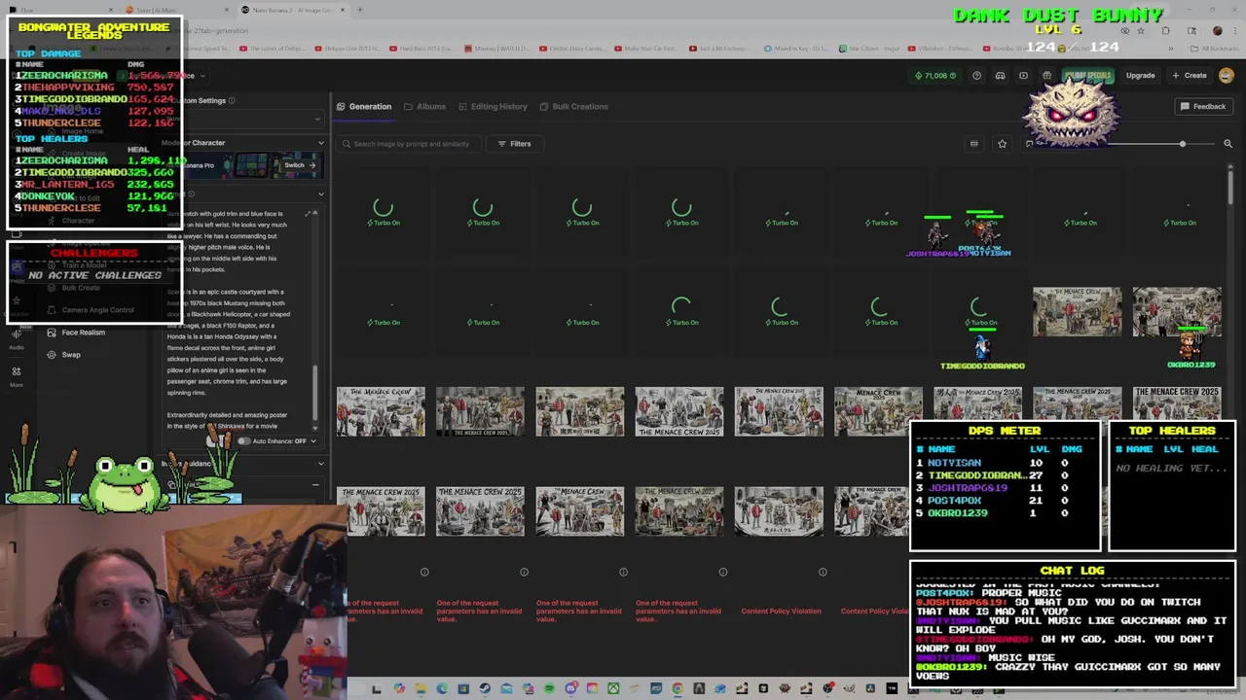Click info icon above first invalid value error

click(x=424, y=572)
